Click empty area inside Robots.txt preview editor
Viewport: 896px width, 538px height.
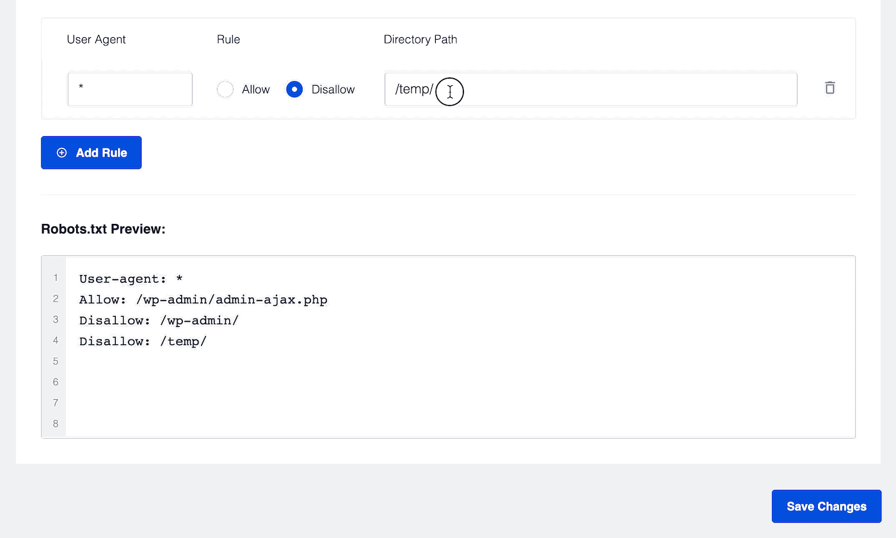(x=461, y=393)
